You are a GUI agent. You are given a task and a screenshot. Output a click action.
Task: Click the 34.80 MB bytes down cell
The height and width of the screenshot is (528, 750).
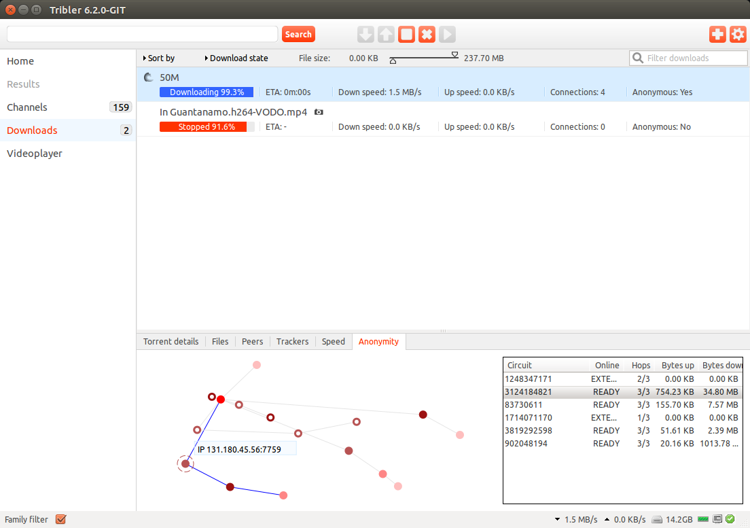tap(720, 391)
